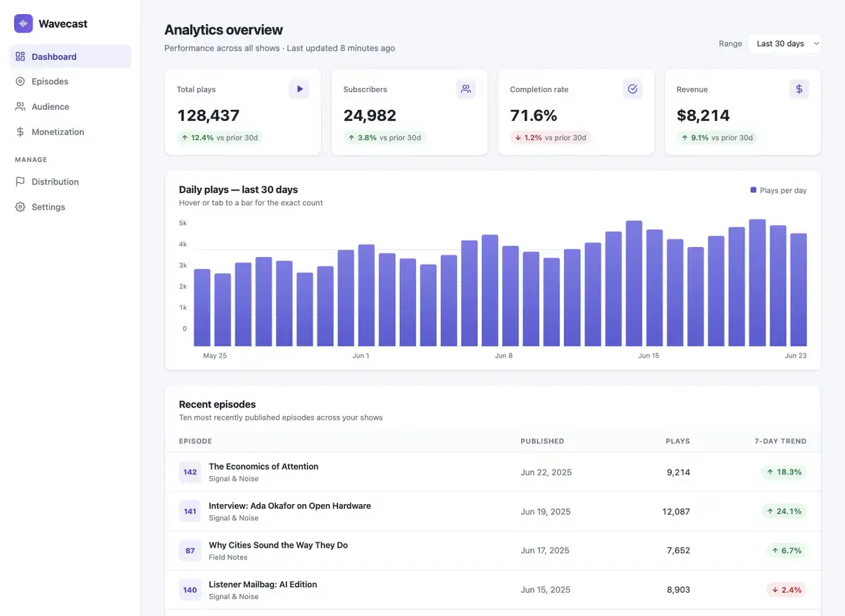Open Interview: Ada Okafor on Open Hardware
The image size is (845, 616).
(290, 505)
